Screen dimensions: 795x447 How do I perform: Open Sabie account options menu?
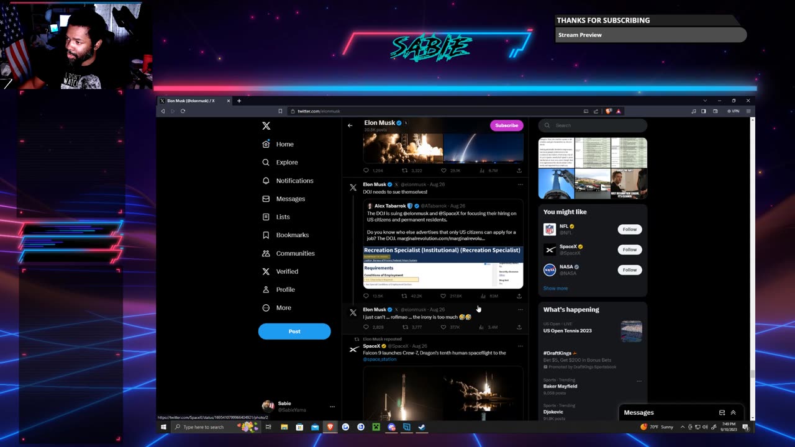coord(332,407)
